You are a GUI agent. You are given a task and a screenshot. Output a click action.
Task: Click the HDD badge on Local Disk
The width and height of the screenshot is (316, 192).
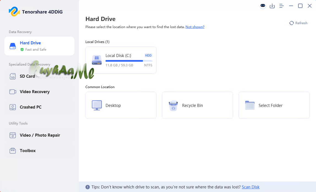tap(148, 55)
